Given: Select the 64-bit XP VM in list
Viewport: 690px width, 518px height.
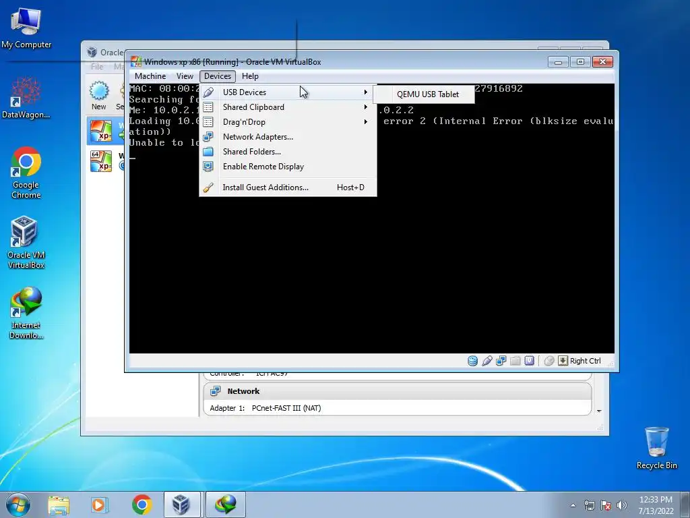Looking at the screenshot, I should (106, 161).
